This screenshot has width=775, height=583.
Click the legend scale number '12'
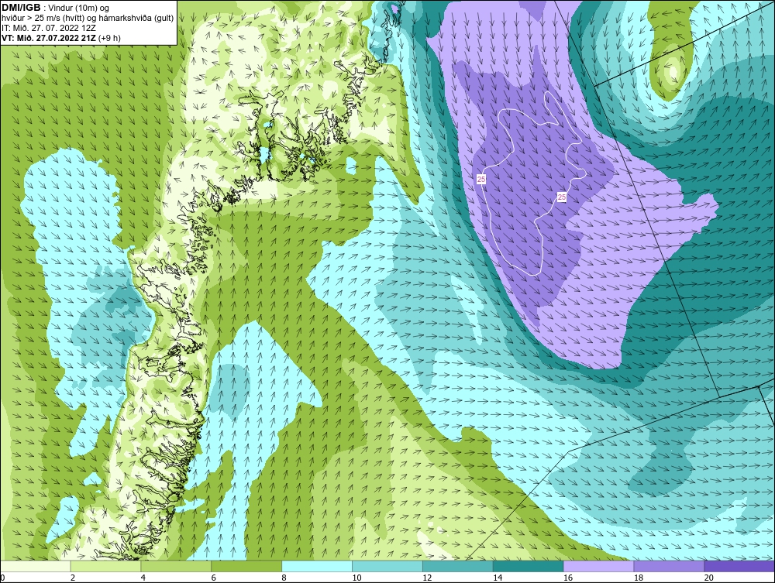(x=427, y=578)
